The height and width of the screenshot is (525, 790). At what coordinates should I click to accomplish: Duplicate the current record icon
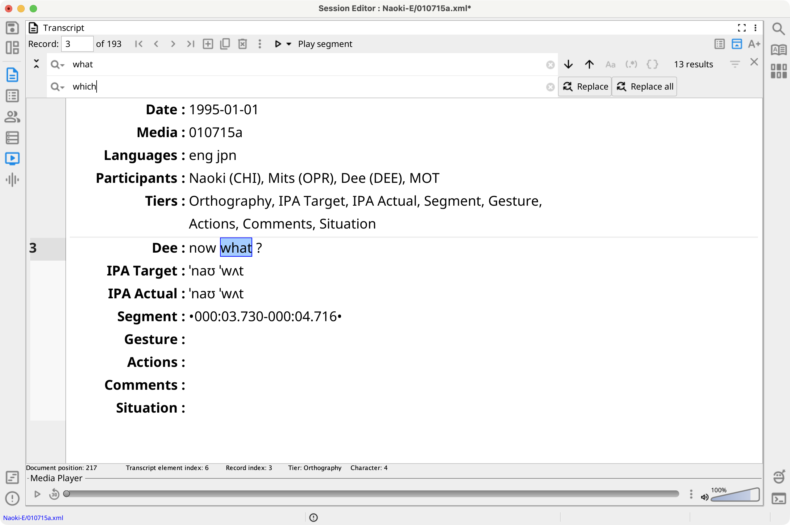pyautogui.click(x=225, y=44)
